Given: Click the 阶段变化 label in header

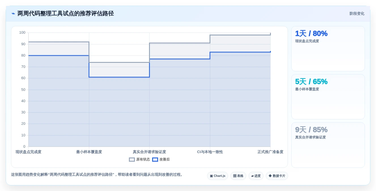Looking at the screenshot, I should point(357,14).
